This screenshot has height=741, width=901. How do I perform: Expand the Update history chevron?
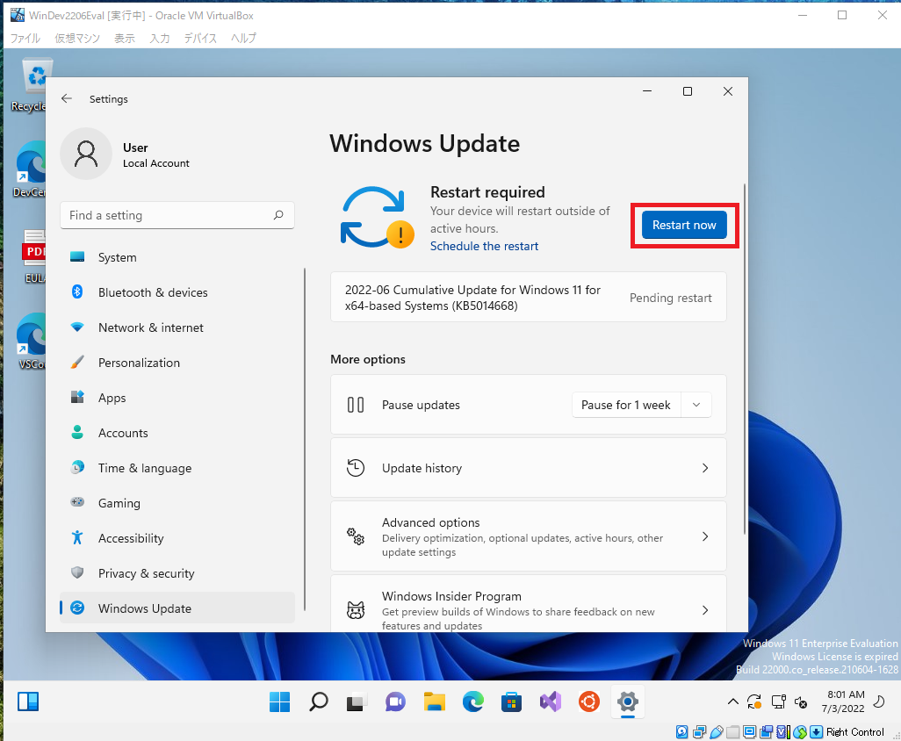click(x=705, y=468)
